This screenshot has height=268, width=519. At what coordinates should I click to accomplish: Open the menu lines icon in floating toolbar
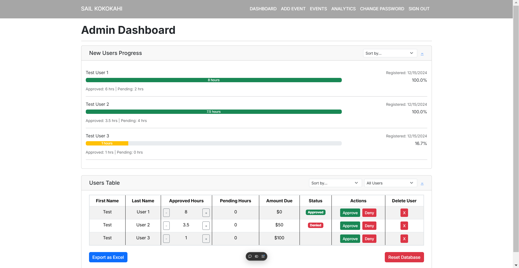click(x=263, y=256)
